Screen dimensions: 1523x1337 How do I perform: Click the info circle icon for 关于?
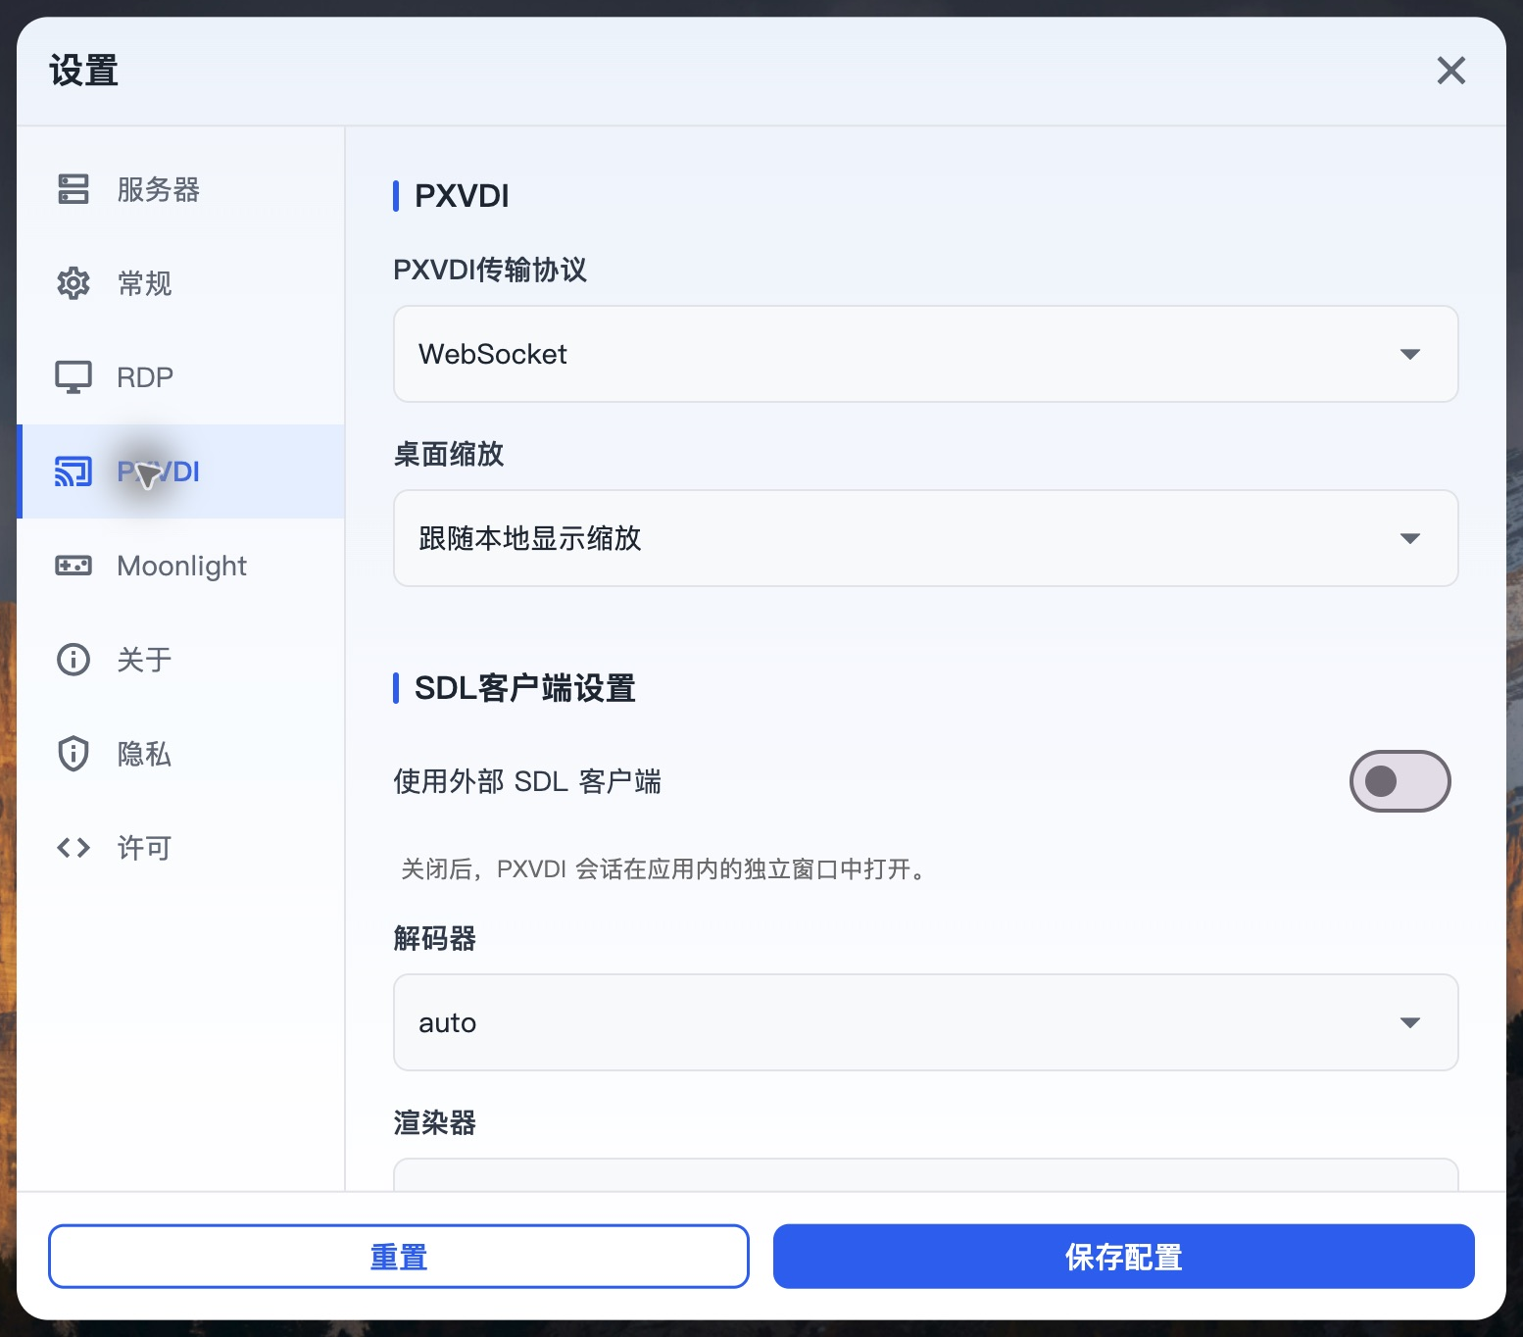[x=74, y=660]
